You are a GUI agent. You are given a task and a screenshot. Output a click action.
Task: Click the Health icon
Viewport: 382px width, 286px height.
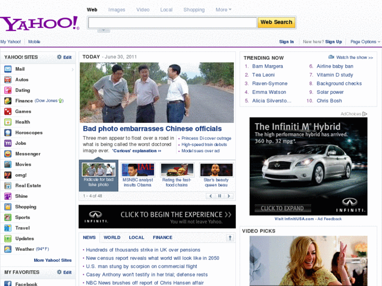(8, 122)
